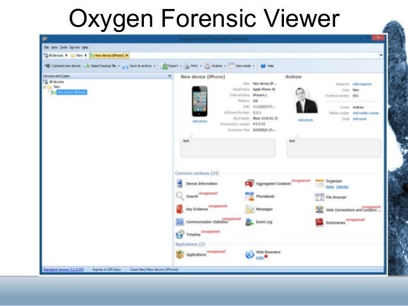Open the Tools menu
This screenshot has width=408, height=306.
point(64,47)
